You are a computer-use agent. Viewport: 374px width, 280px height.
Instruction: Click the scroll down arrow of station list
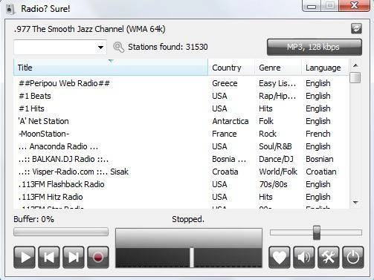pos(355,203)
